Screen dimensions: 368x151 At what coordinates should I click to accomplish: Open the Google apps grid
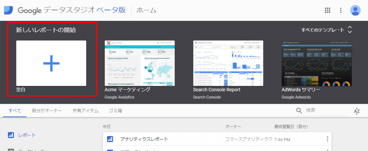327,10
